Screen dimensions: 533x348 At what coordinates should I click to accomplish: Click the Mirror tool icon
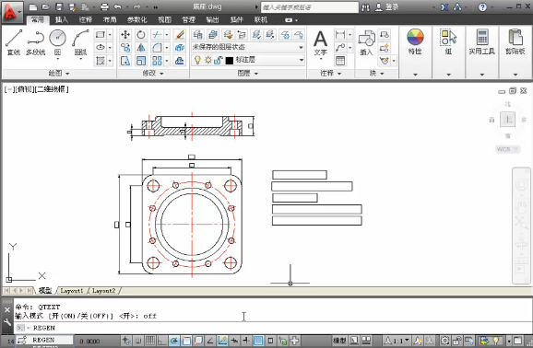[141, 48]
